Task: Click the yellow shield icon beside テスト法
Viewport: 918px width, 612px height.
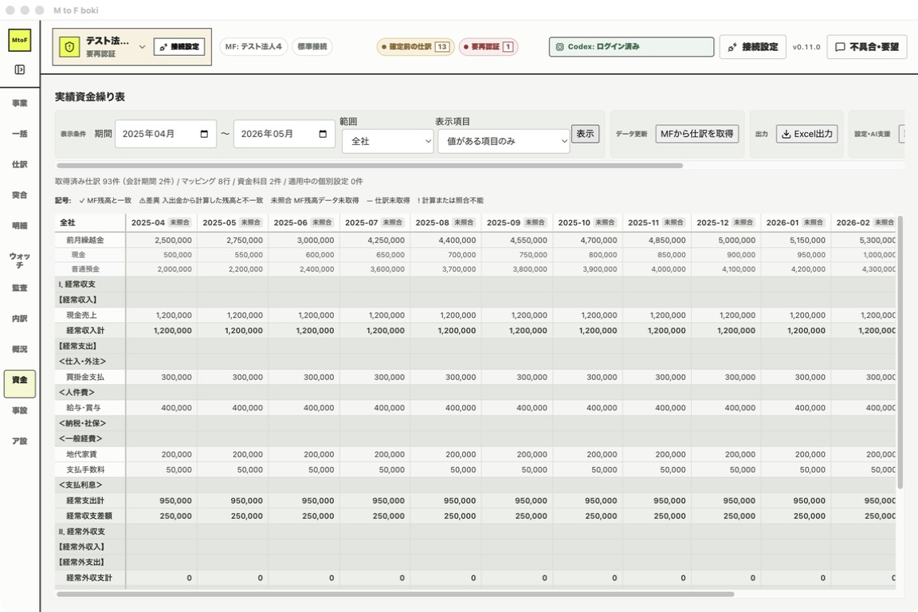Action: click(69, 47)
